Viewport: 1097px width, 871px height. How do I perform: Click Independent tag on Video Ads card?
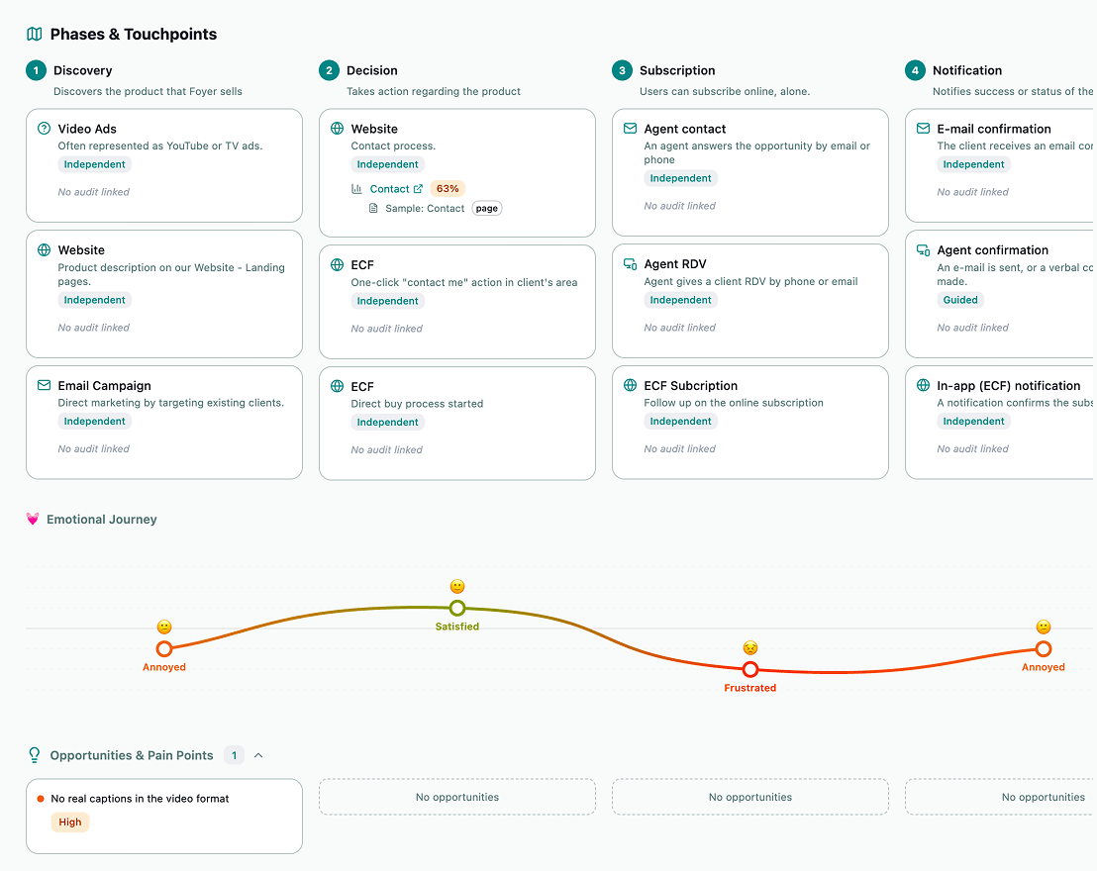pos(94,164)
